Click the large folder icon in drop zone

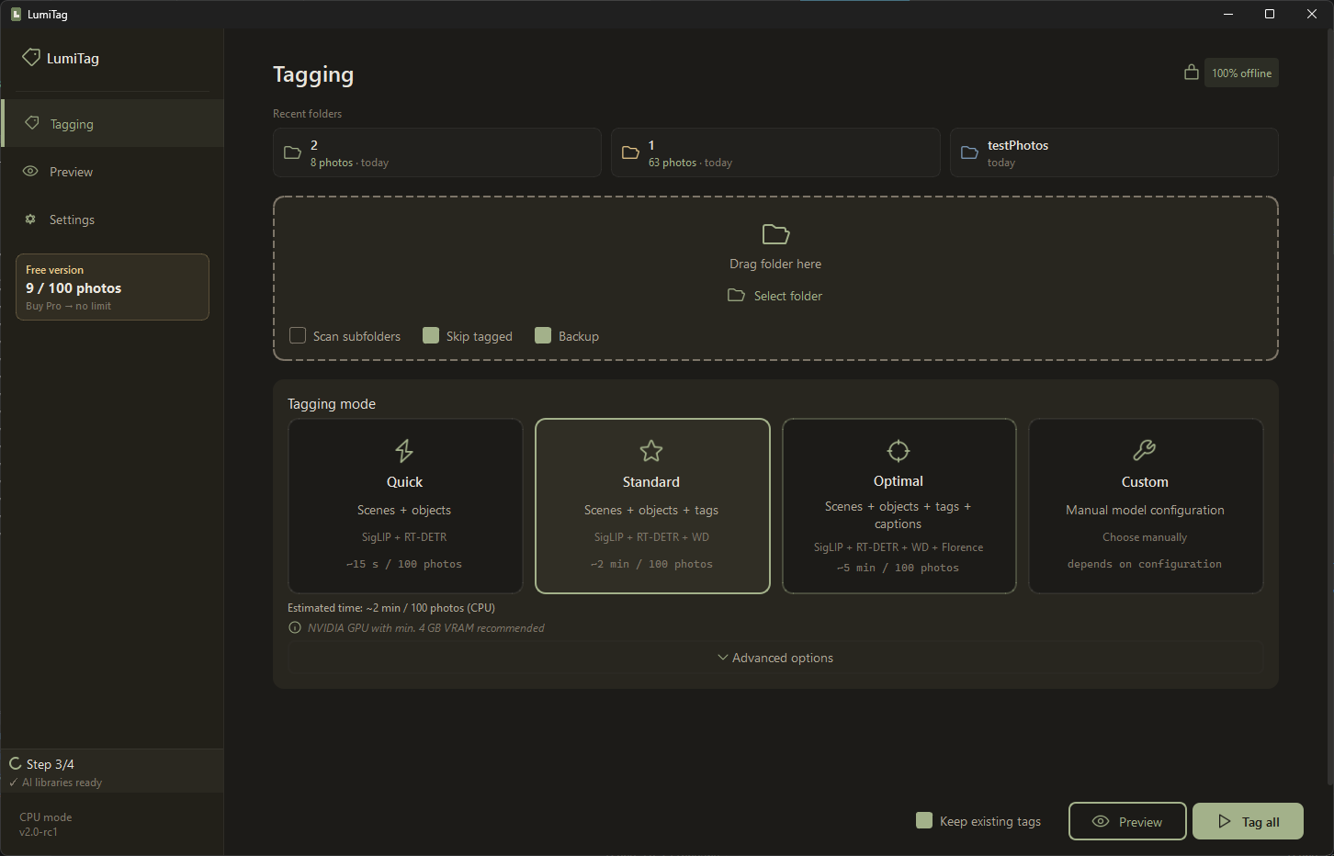[x=775, y=233]
